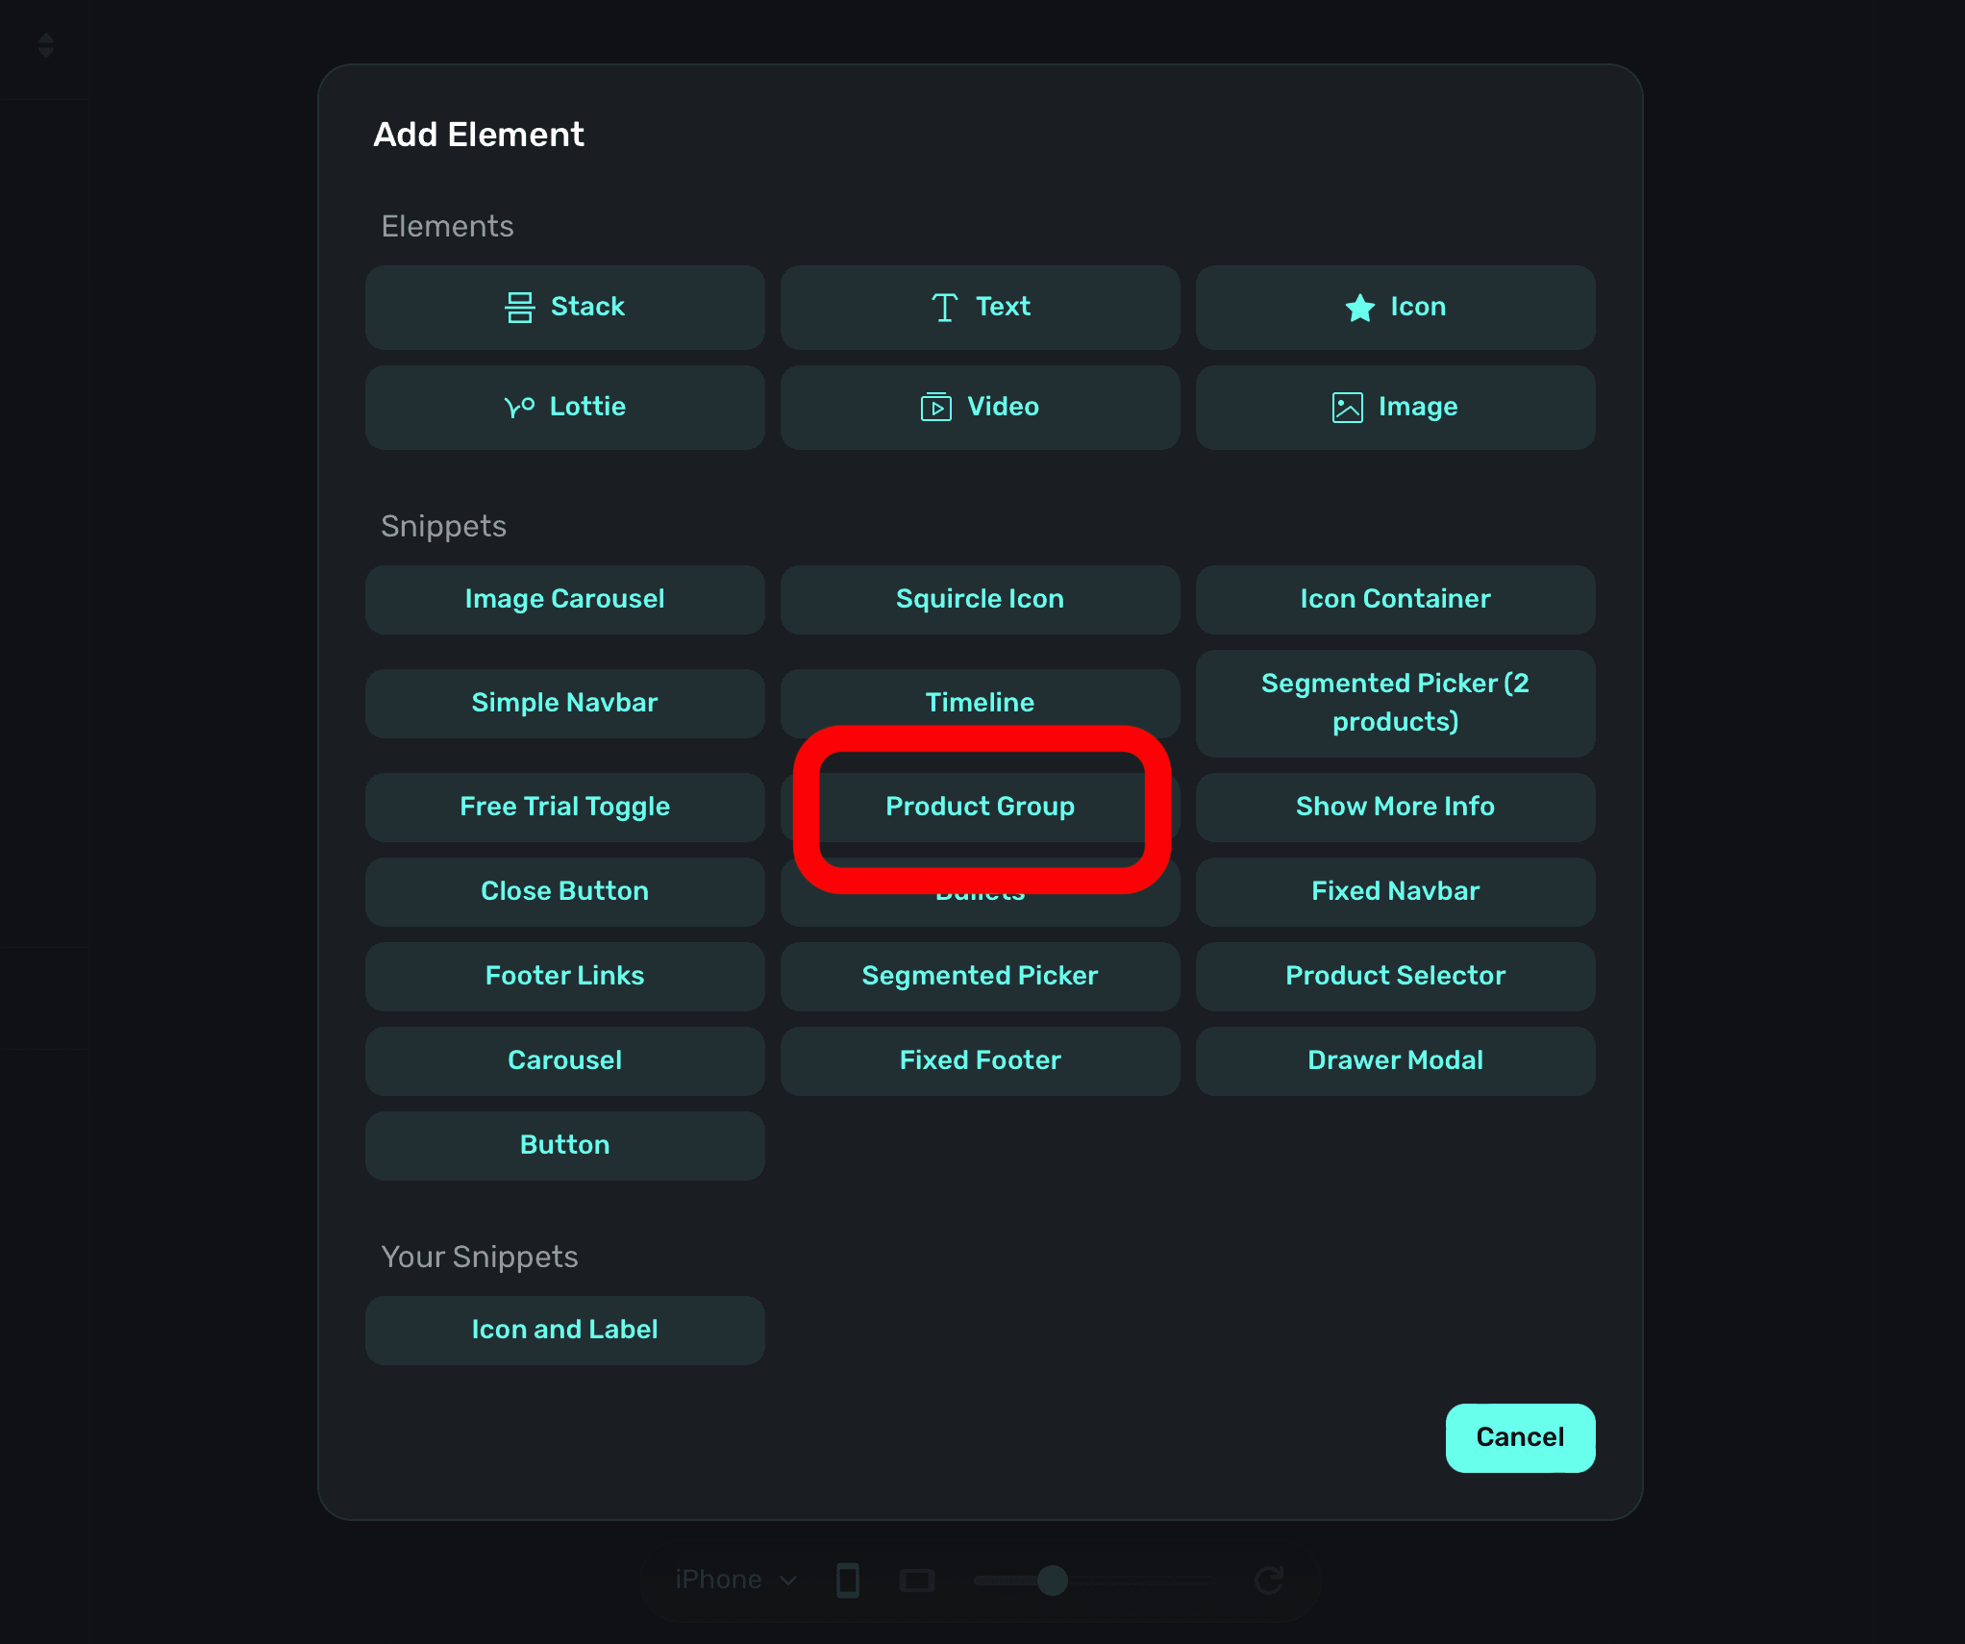
Task: Add a Stack element
Action: tap(564, 308)
